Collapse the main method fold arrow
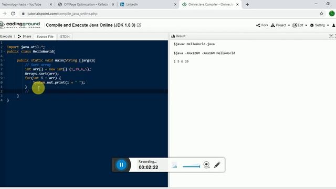 tap(4, 60)
